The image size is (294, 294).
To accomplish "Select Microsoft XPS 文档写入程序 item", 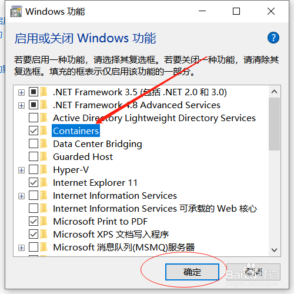I will pos(111,235).
